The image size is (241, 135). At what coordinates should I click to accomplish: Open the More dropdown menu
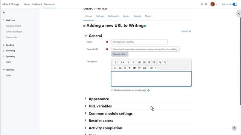click(148, 16)
